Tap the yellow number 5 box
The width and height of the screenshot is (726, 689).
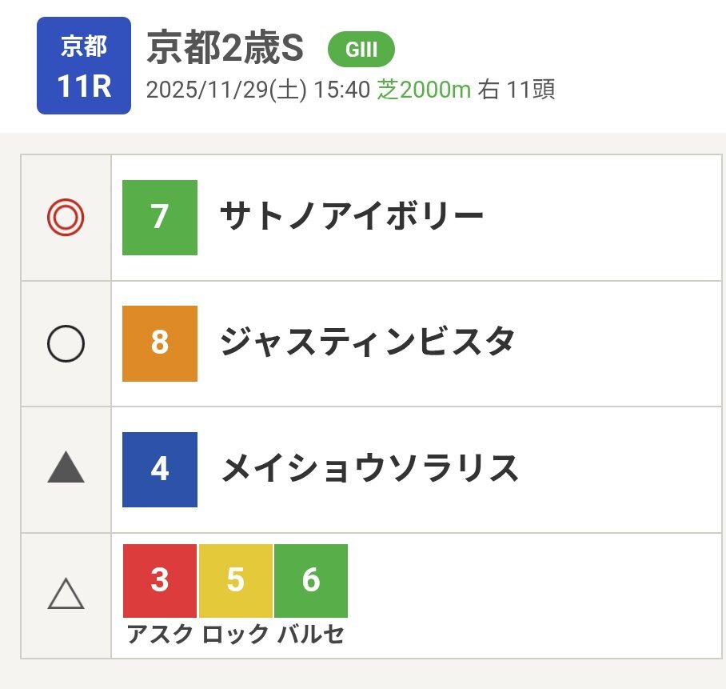(x=235, y=580)
